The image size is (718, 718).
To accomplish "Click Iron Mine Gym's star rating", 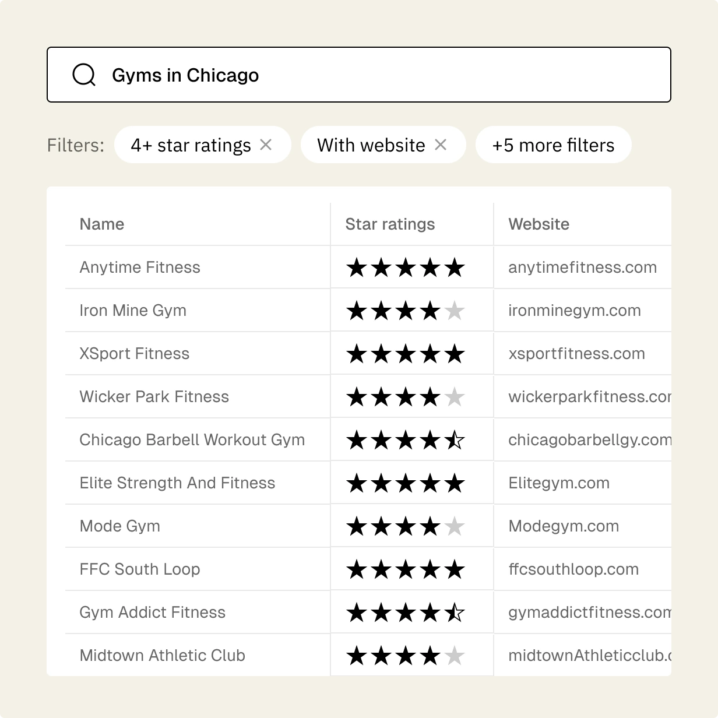I will click(x=405, y=311).
